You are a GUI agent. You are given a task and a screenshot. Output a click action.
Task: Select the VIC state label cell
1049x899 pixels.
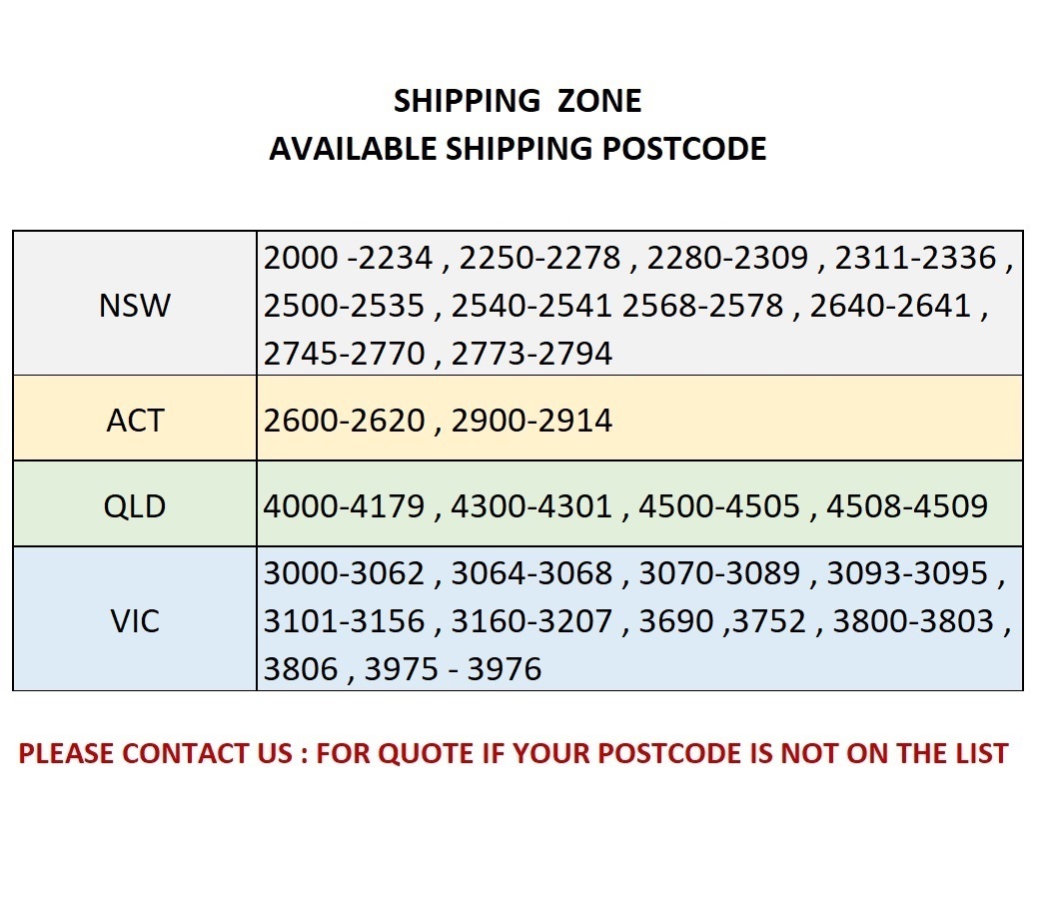point(135,621)
